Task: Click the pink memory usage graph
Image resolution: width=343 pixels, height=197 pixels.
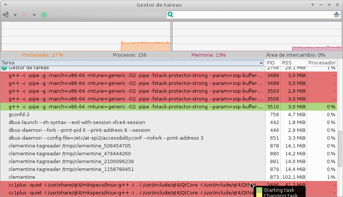Action: point(257,36)
